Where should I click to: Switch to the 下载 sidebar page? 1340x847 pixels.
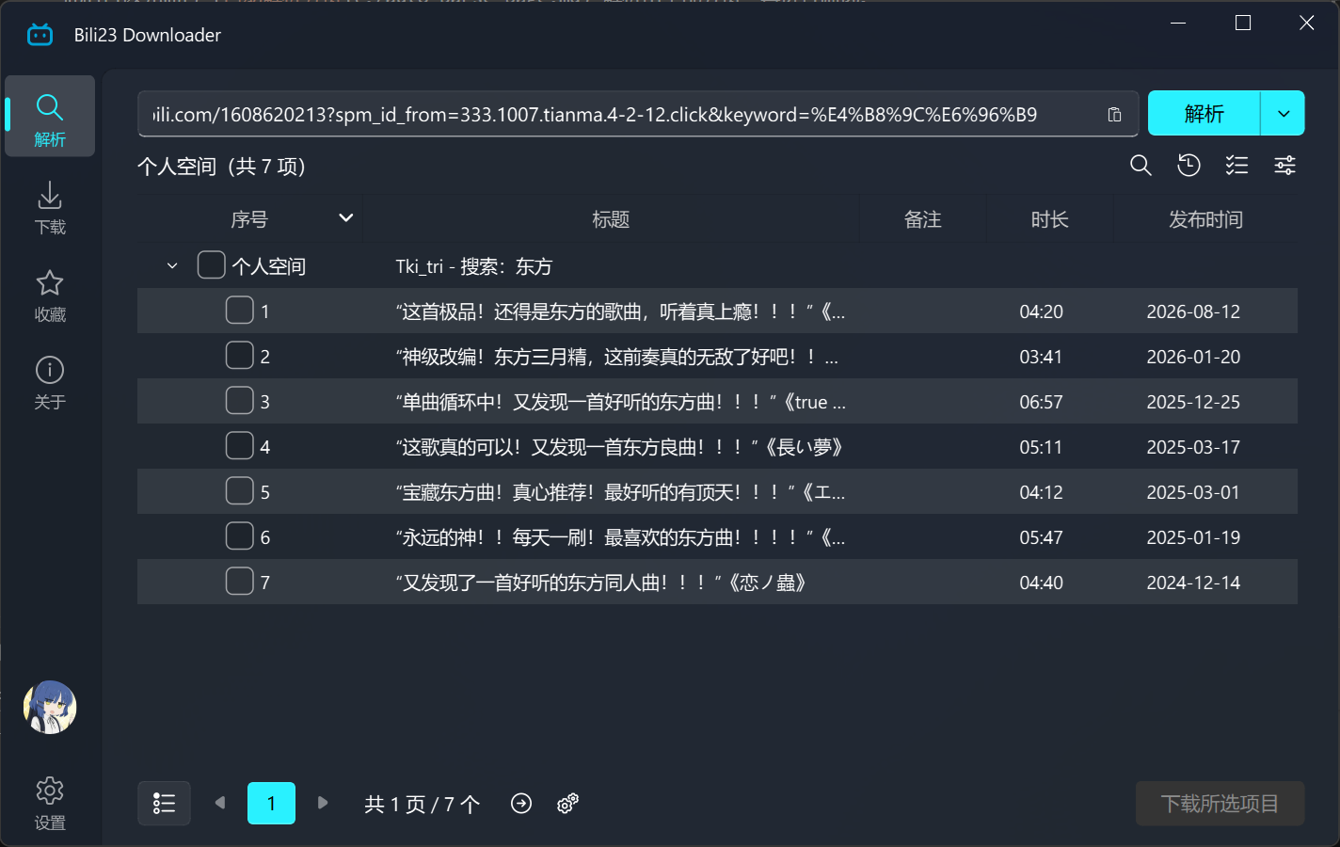(x=50, y=207)
